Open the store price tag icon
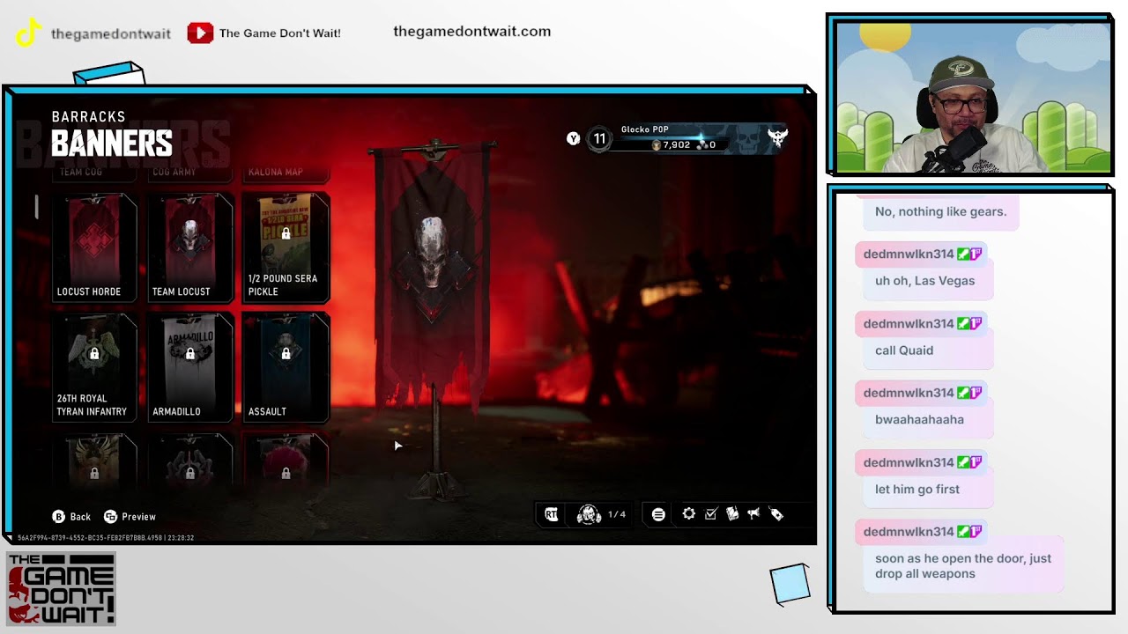The width and height of the screenshot is (1128, 634). (776, 514)
